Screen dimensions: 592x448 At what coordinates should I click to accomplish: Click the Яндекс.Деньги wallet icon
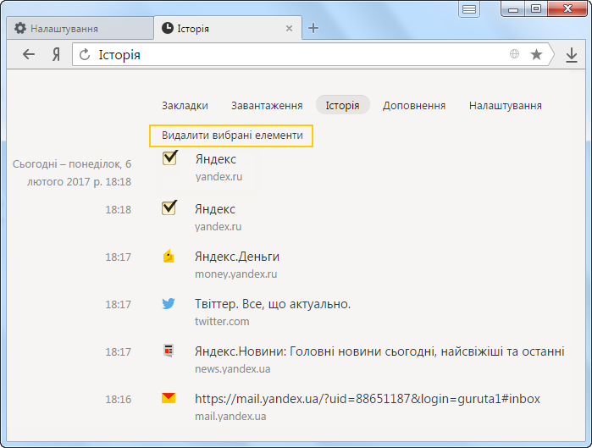coord(169,257)
